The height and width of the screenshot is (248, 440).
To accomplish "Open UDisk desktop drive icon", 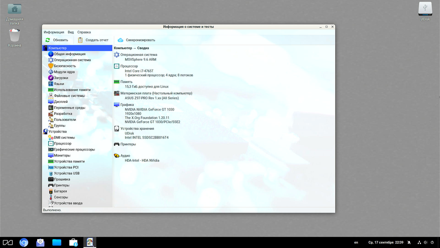I will (x=425, y=11).
